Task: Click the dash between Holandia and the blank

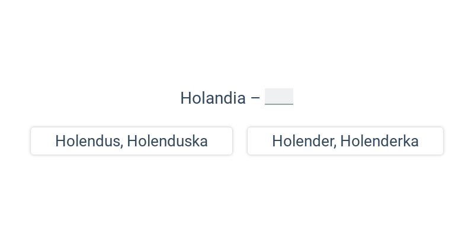Action: 255,98
